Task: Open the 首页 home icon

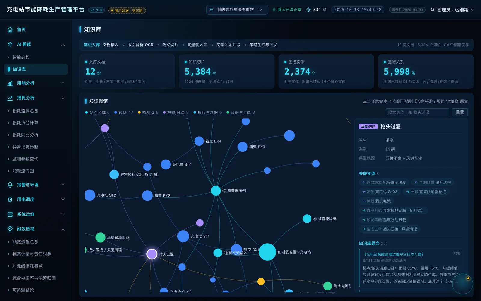Action: click(x=10, y=30)
